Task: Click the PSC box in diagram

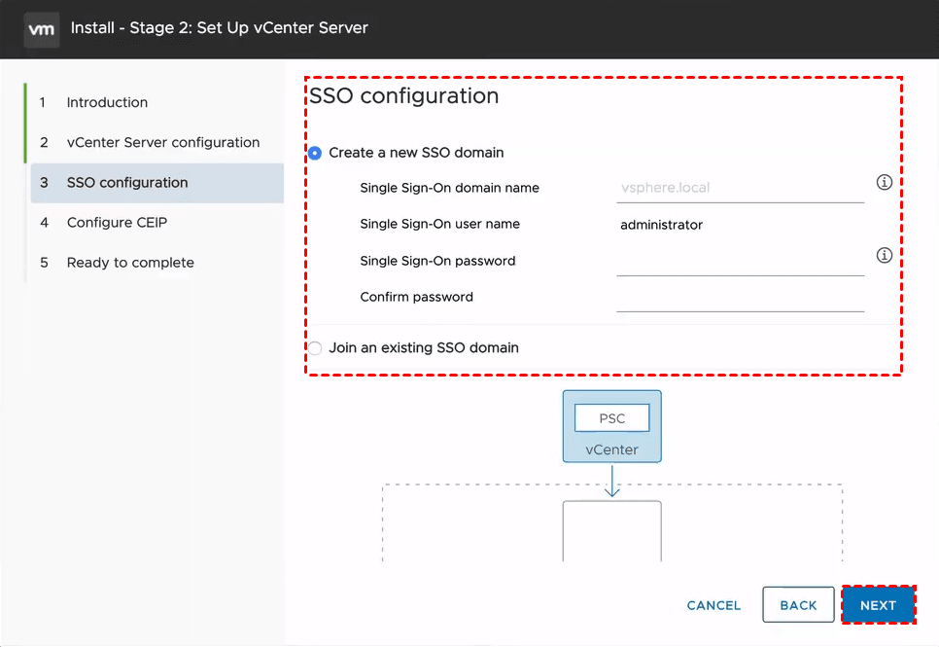Action: (611, 419)
